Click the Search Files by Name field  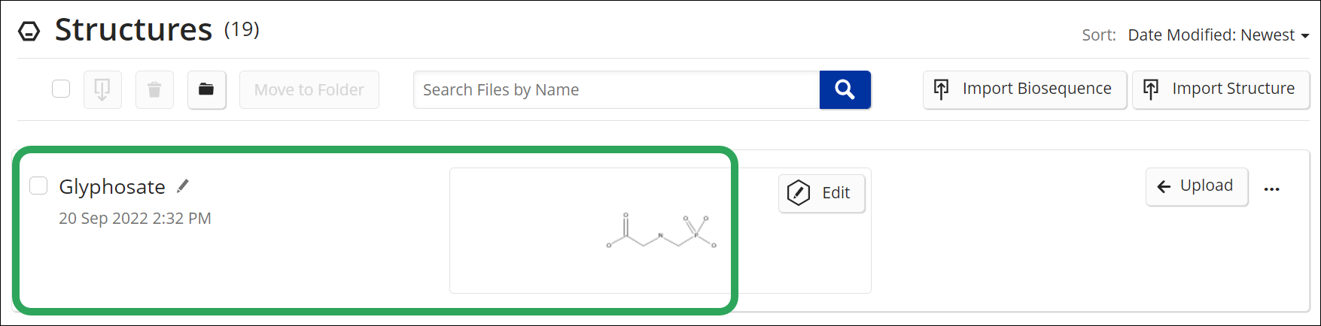[x=616, y=90]
